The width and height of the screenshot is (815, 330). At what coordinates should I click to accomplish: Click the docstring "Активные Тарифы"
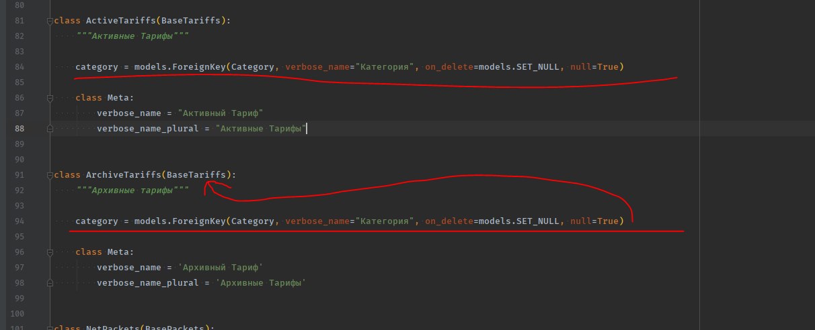coord(132,36)
